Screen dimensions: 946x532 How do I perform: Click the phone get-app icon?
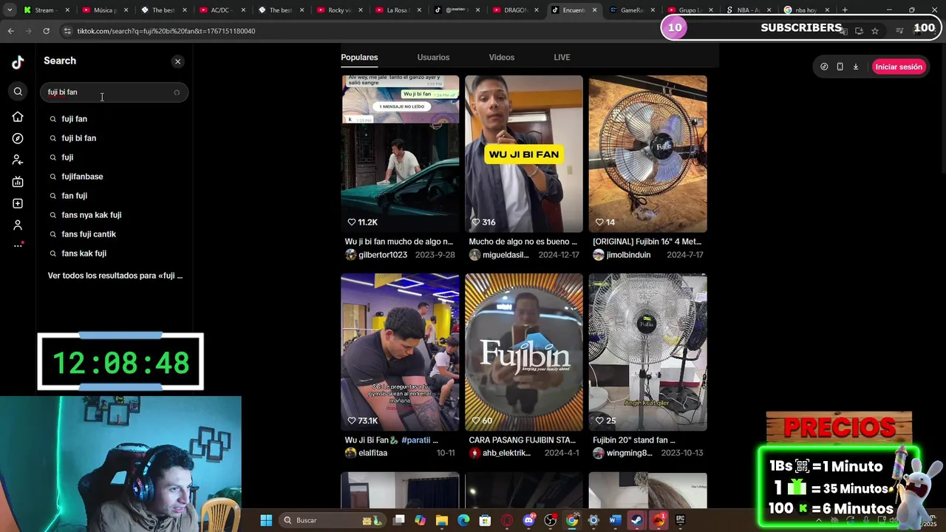[840, 66]
